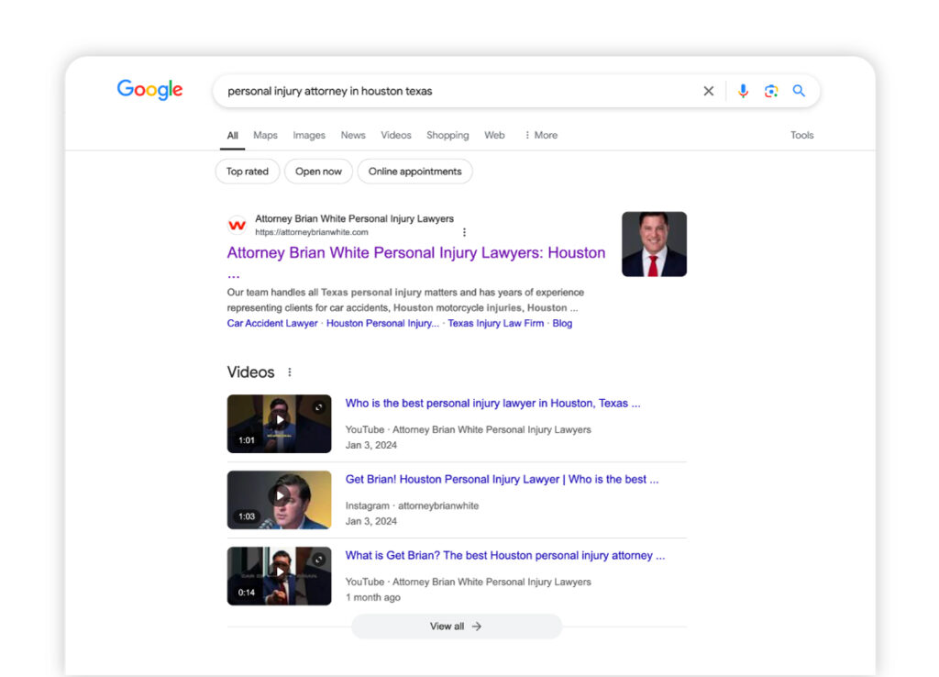Screen dimensions: 939x677
Task: Switch to the Images tab
Action: [x=309, y=135]
